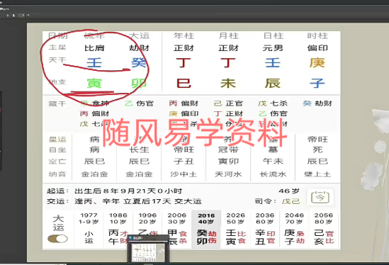Screen dimensions: 389x265
Task: Click 沙中土 in the 纳音 row
Action: tap(184, 174)
